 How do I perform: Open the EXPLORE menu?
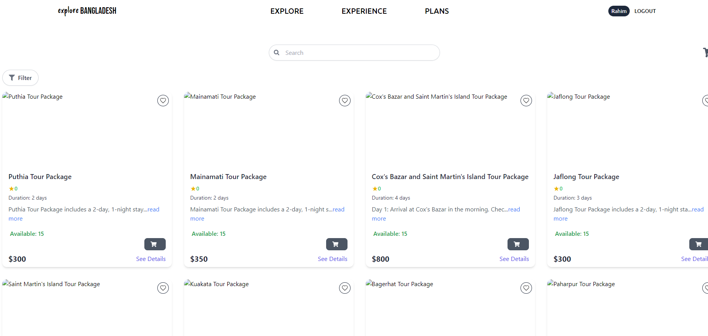[x=287, y=11]
